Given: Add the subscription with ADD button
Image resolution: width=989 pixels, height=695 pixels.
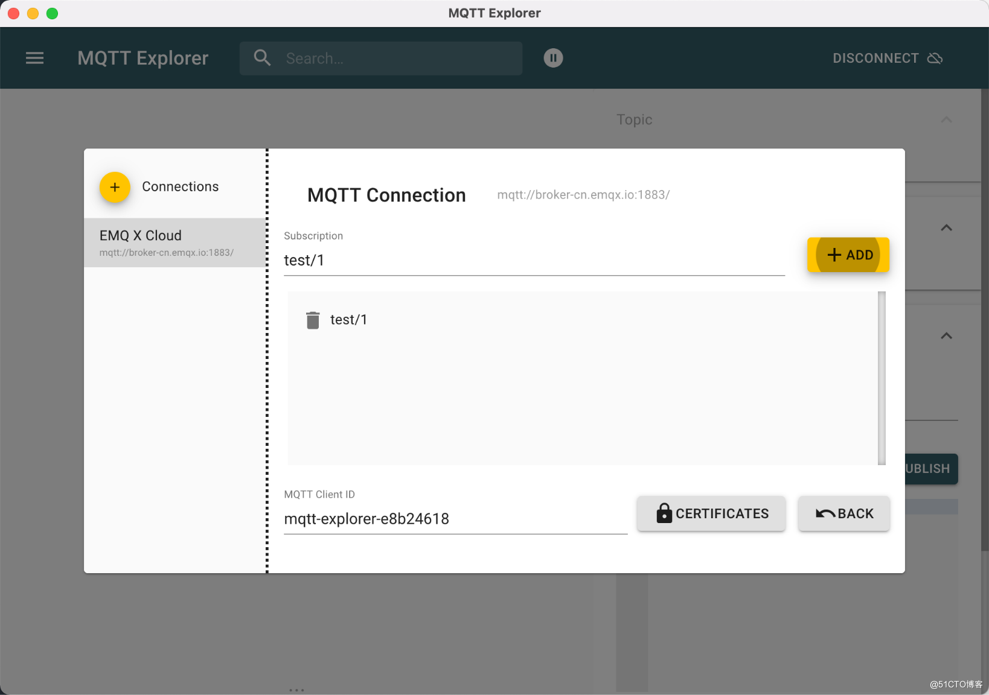Looking at the screenshot, I should tap(848, 255).
